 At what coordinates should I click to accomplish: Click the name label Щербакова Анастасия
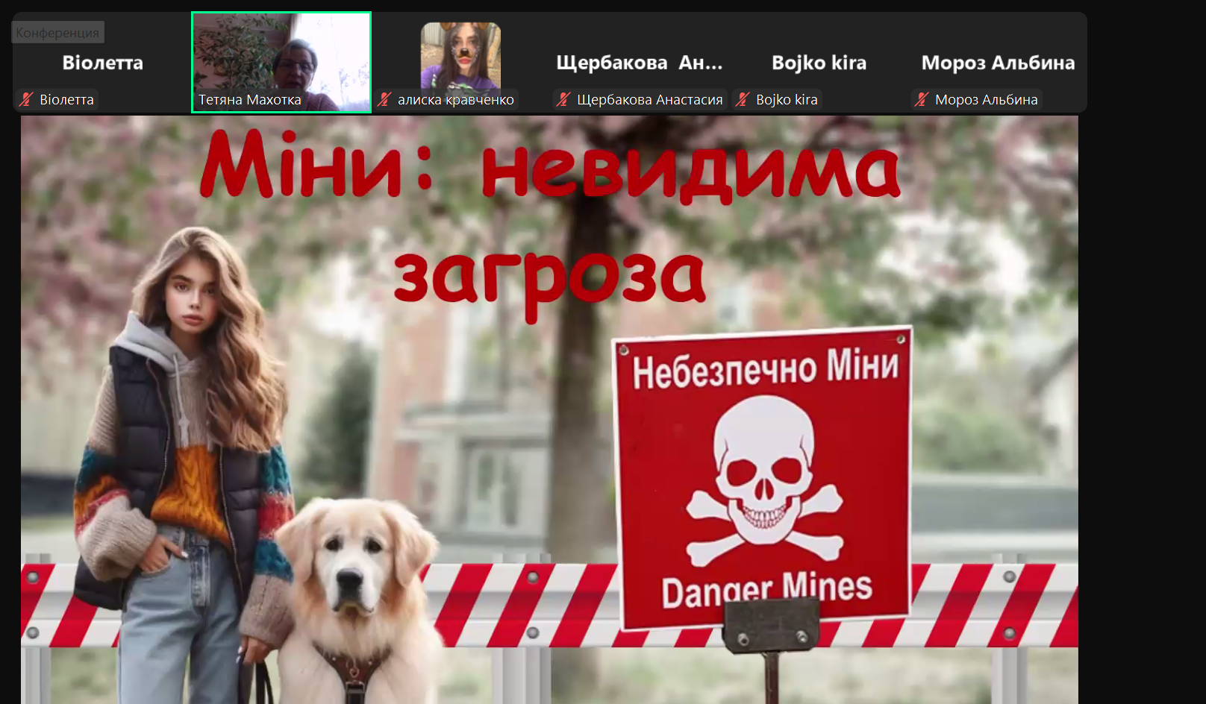pos(649,99)
